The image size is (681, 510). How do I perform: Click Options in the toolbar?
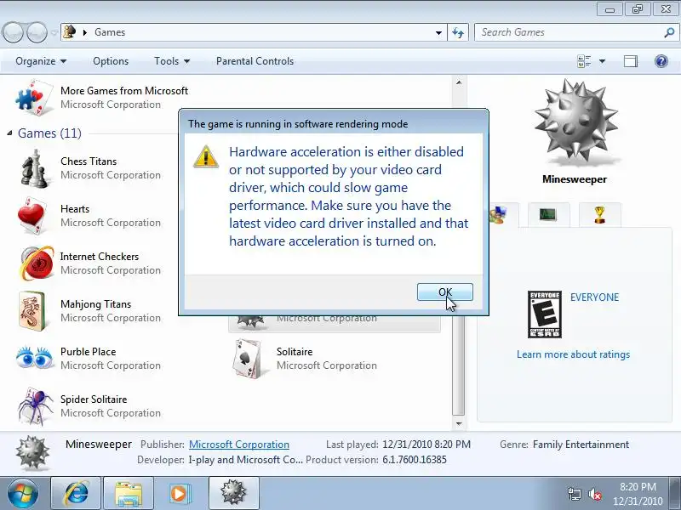[x=111, y=61]
